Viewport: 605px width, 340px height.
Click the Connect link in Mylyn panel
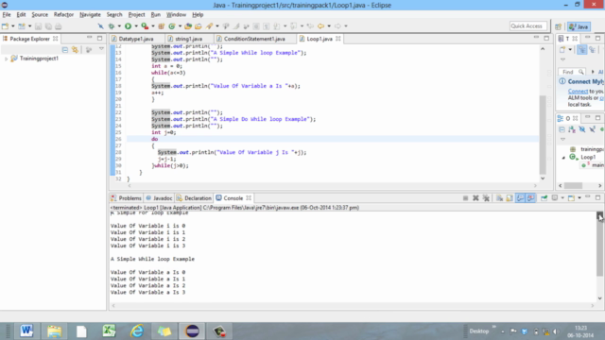click(x=578, y=92)
